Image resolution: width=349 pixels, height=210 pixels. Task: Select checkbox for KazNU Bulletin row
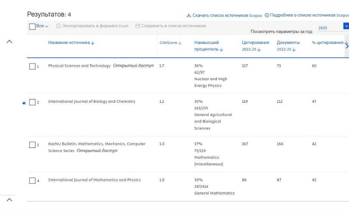pos(32,145)
